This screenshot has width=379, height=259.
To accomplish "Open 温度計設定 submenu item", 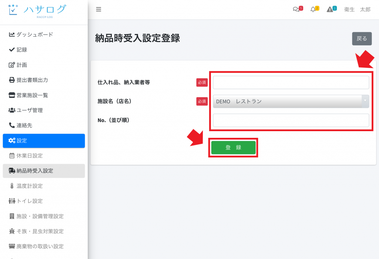I will tap(44, 186).
